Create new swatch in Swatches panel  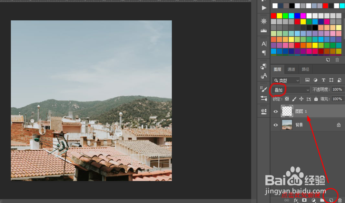[328, 60]
